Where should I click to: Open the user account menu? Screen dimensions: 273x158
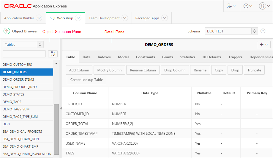coord(264,6)
